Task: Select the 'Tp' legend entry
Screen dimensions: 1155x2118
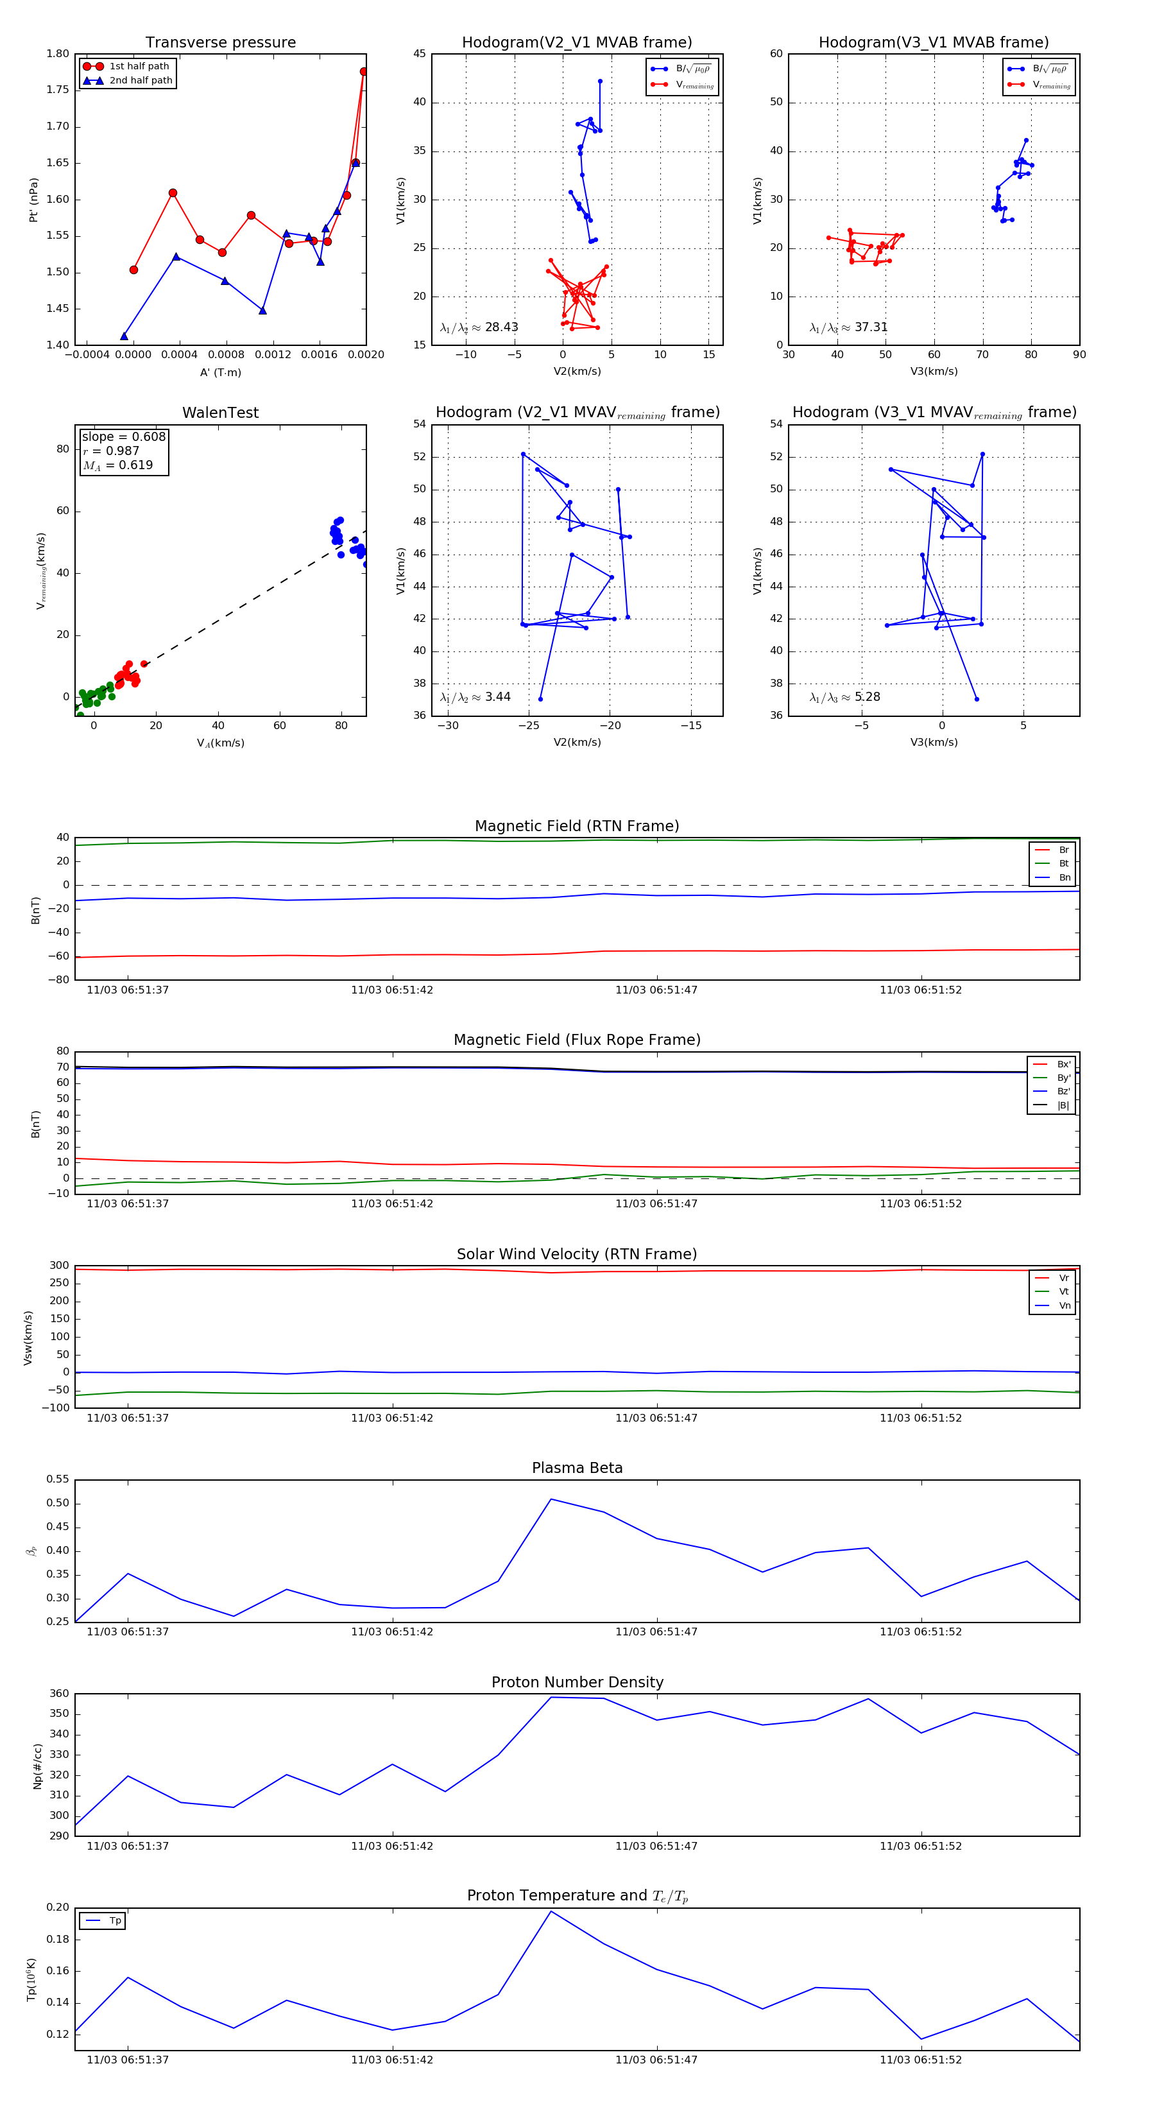Action: (x=103, y=1921)
